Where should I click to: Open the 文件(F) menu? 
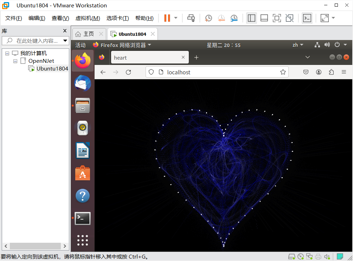pos(13,18)
